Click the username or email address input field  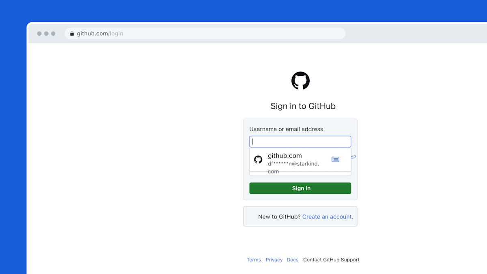point(300,141)
